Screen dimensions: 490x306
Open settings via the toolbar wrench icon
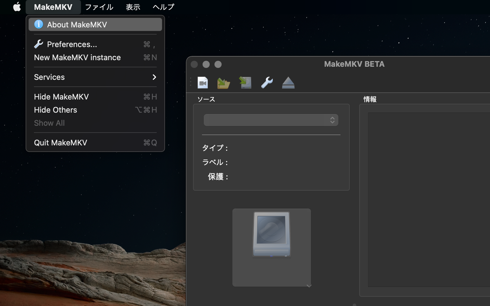[267, 83]
